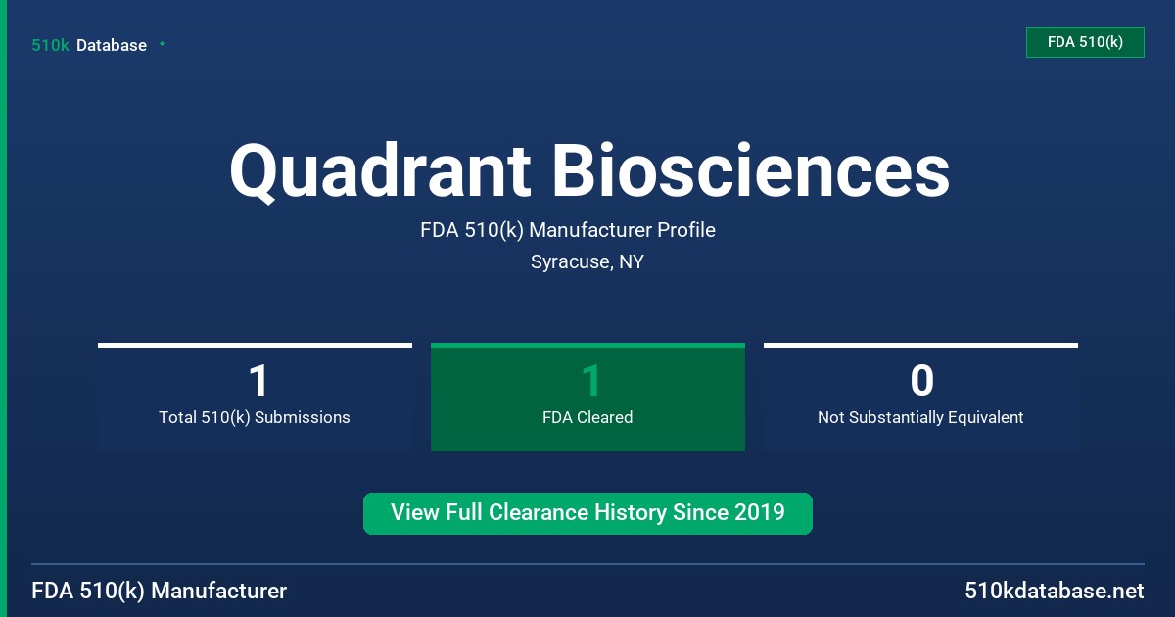
Task: Select the Quadrant Biosciences heading
Action: pyautogui.click(x=589, y=170)
